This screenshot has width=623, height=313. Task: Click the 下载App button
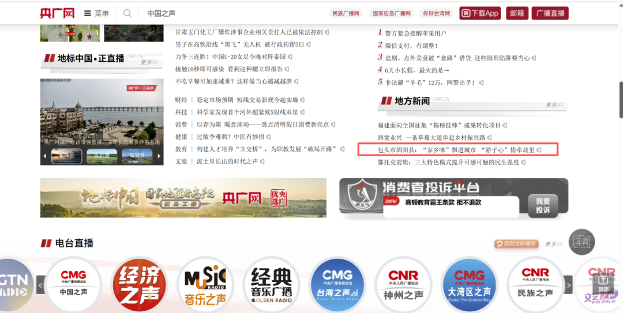coord(480,13)
